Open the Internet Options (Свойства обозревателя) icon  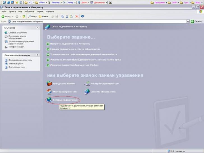point(87,92)
